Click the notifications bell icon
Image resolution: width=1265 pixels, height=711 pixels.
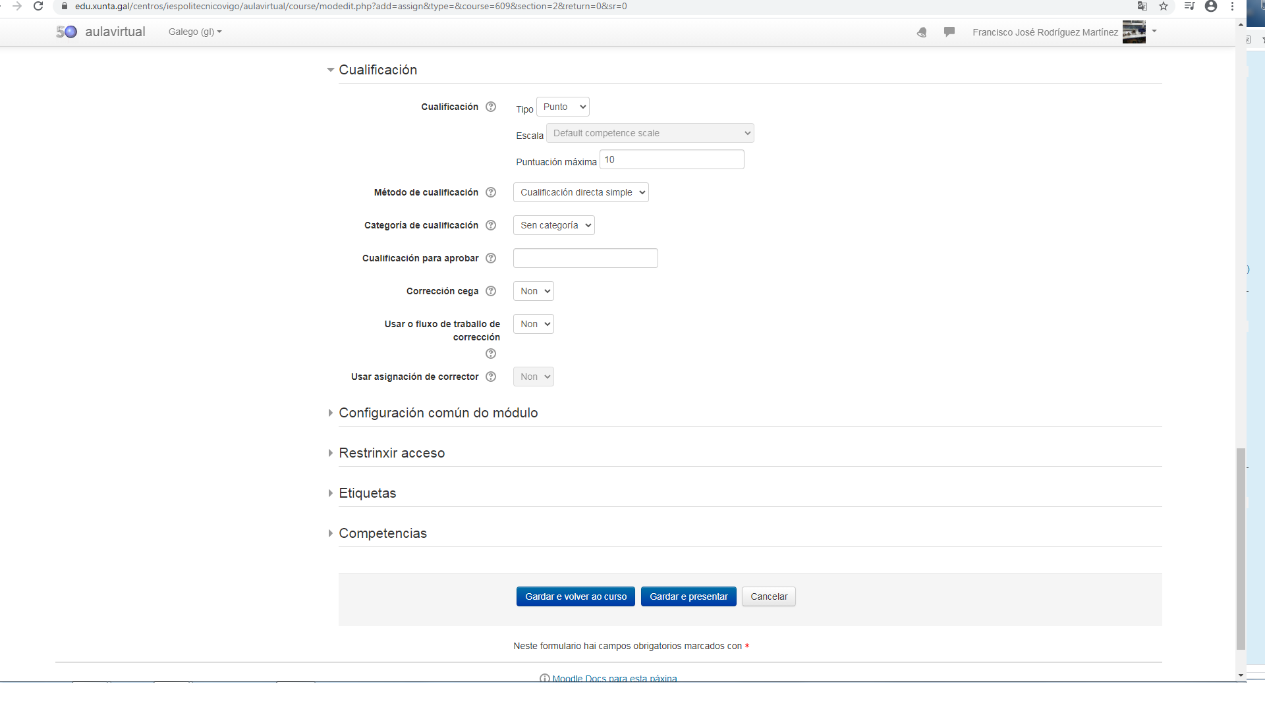click(x=922, y=32)
